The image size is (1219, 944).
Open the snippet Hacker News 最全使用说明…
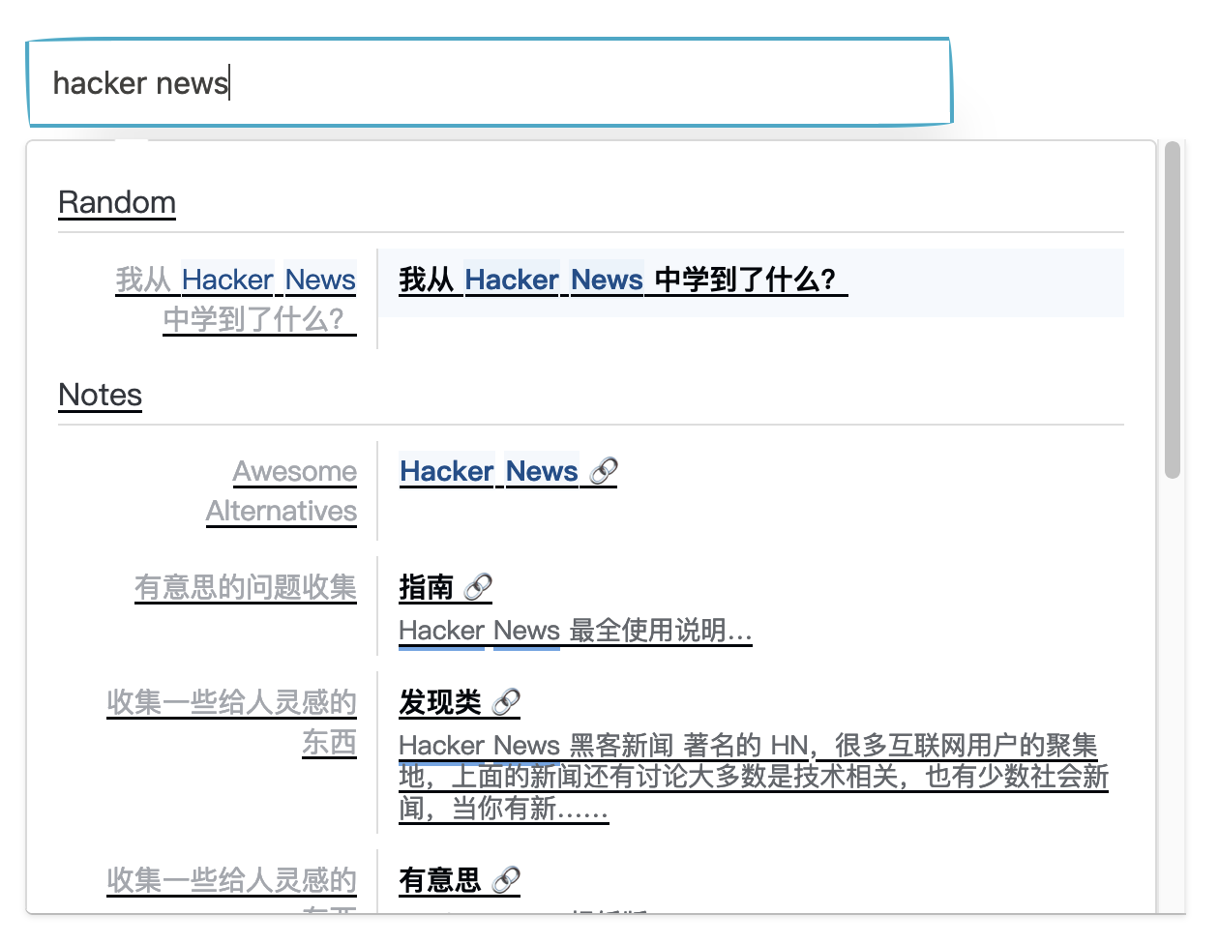576,631
